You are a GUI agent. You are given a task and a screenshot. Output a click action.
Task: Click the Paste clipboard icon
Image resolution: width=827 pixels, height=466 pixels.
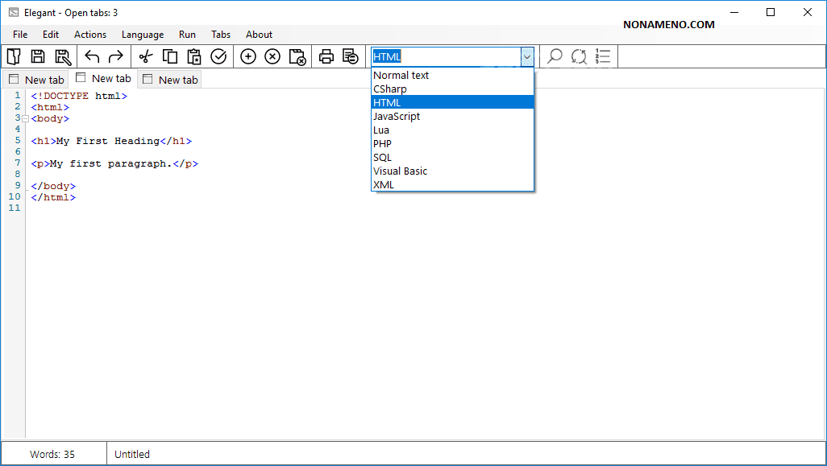pos(194,56)
